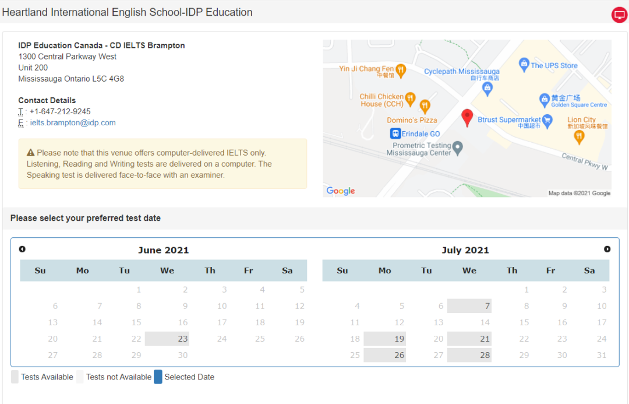
Task: Click the warning triangle icon in notice
Action: [x=30, y=153]
